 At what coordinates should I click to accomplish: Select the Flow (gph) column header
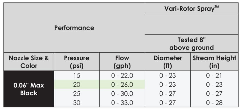[x=122, y=62]
